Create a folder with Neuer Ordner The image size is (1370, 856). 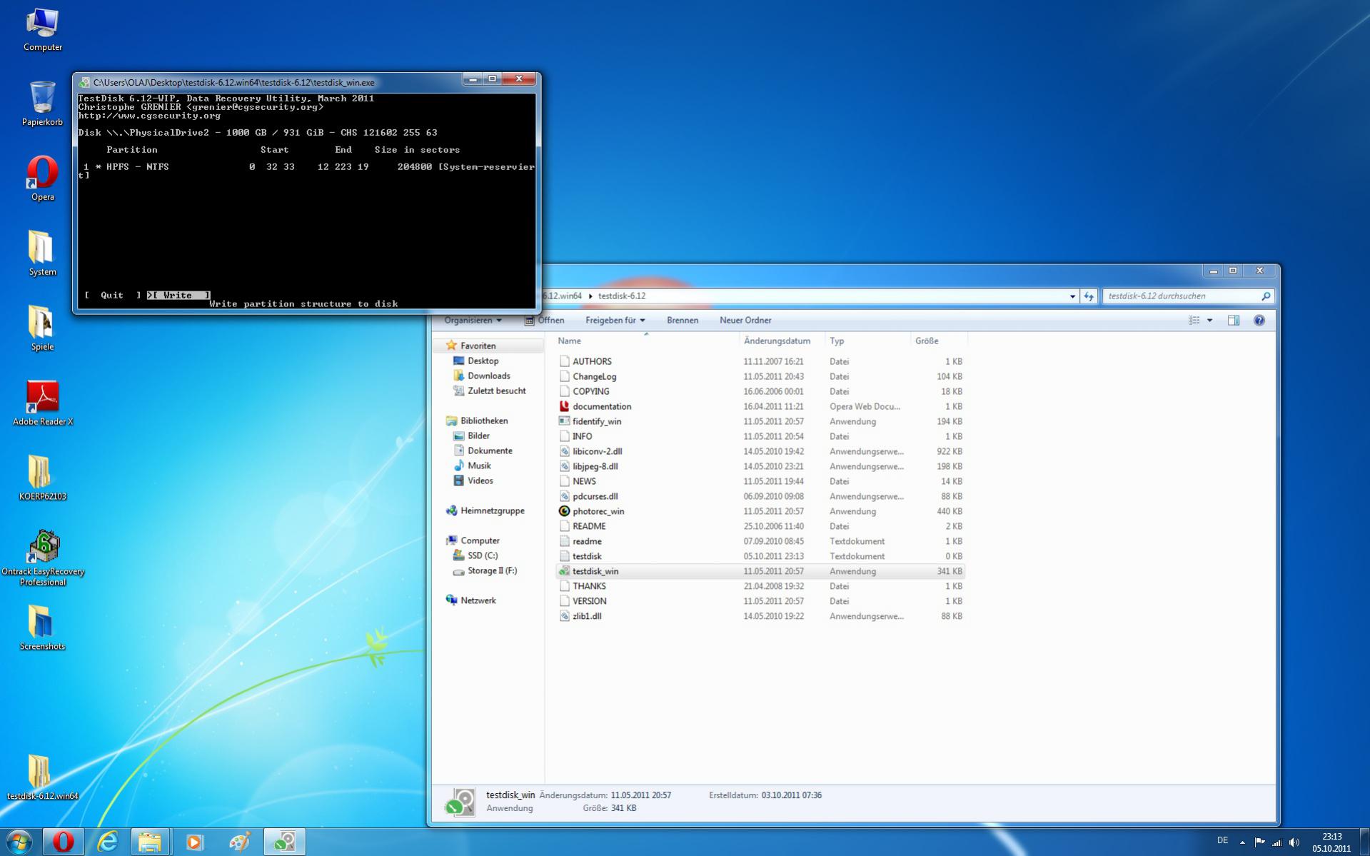[745, 321]
